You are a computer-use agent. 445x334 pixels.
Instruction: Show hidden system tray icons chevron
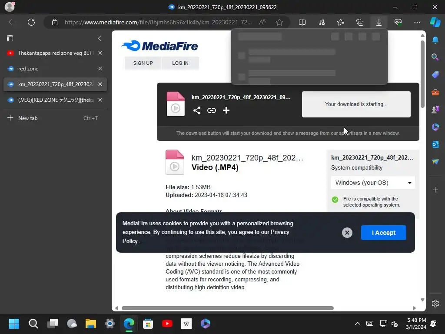(358, 324)
